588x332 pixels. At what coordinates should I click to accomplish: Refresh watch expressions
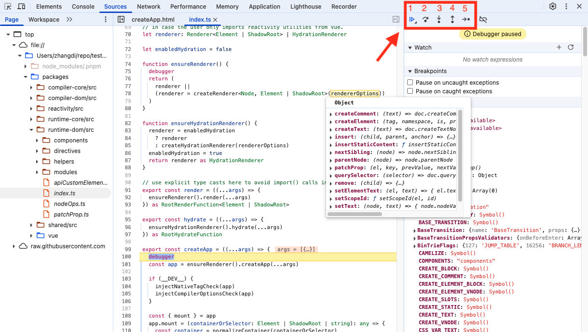(x=571, y=47)
